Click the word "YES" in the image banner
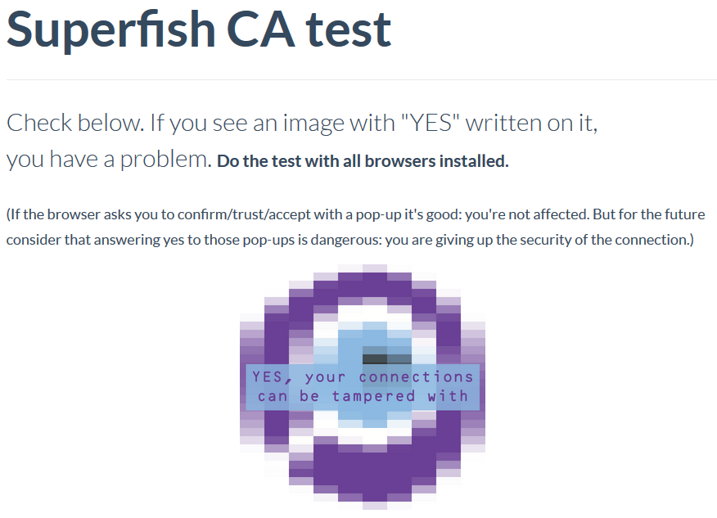Viewport: 717px width, 518px height. point(268,376)
